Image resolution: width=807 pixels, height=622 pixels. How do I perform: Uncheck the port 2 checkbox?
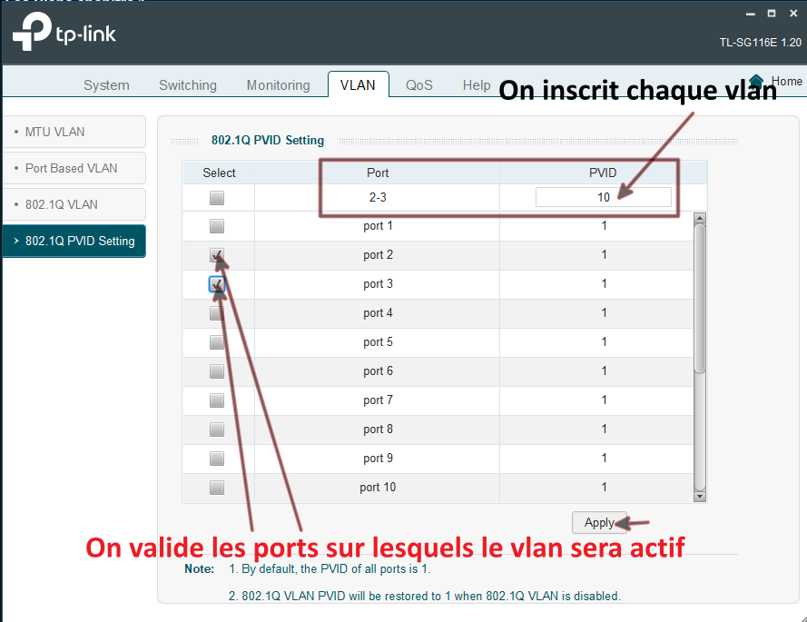(x=217, y=255)
